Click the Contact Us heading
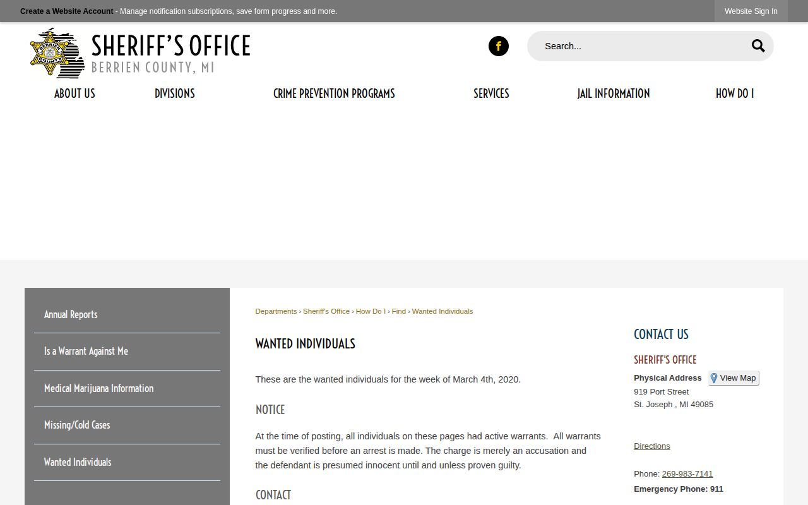The height and width of the screenshot is (505, 808). (x=661, y=335)
